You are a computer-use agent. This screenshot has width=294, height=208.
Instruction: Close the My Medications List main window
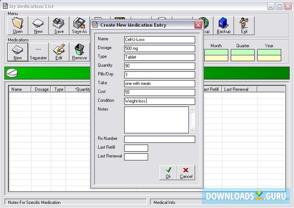point(288,6)
